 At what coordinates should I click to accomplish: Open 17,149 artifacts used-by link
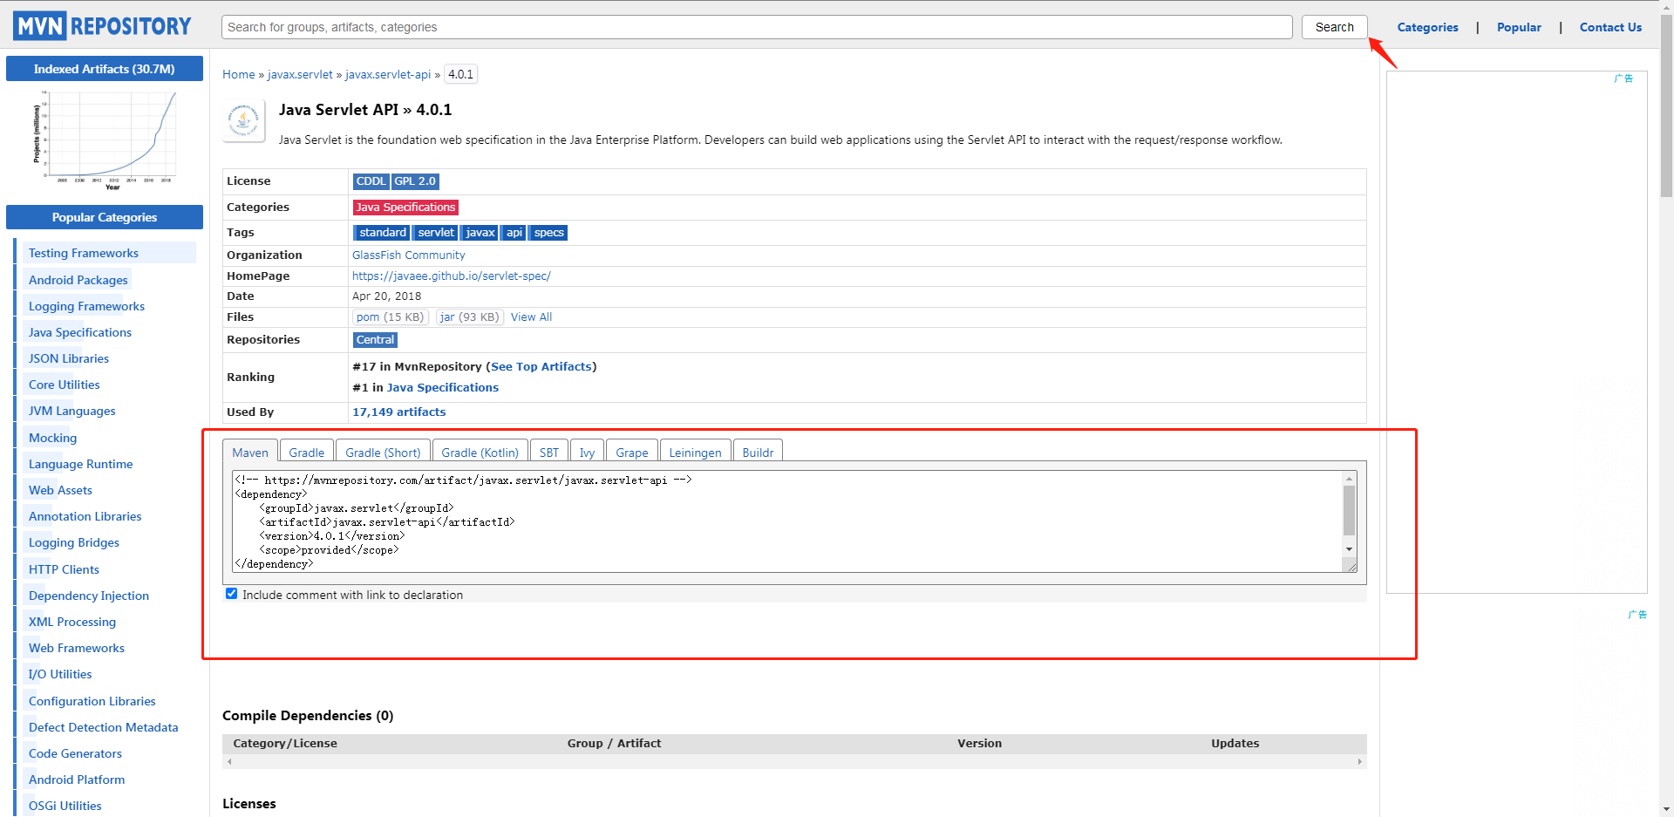398,412
